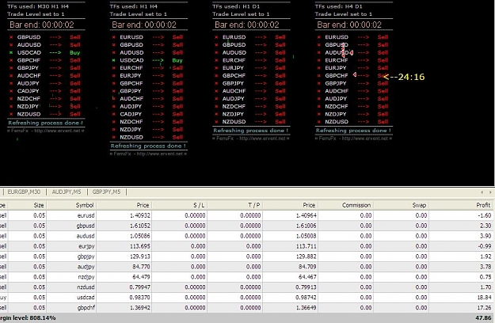Click NZDUSD Sell row in the H4 D1 panel
495x323 pixels.
(x=352, y=122)
